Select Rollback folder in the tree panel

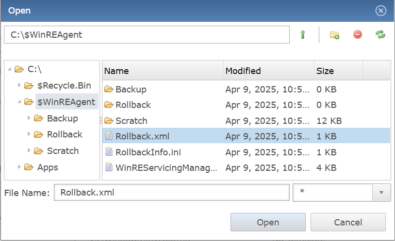click(65, 135)
